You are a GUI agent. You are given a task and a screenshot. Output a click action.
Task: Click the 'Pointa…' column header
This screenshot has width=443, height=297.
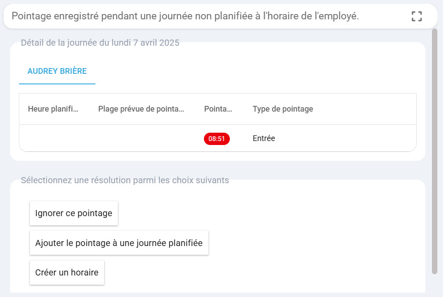point(218,109)
